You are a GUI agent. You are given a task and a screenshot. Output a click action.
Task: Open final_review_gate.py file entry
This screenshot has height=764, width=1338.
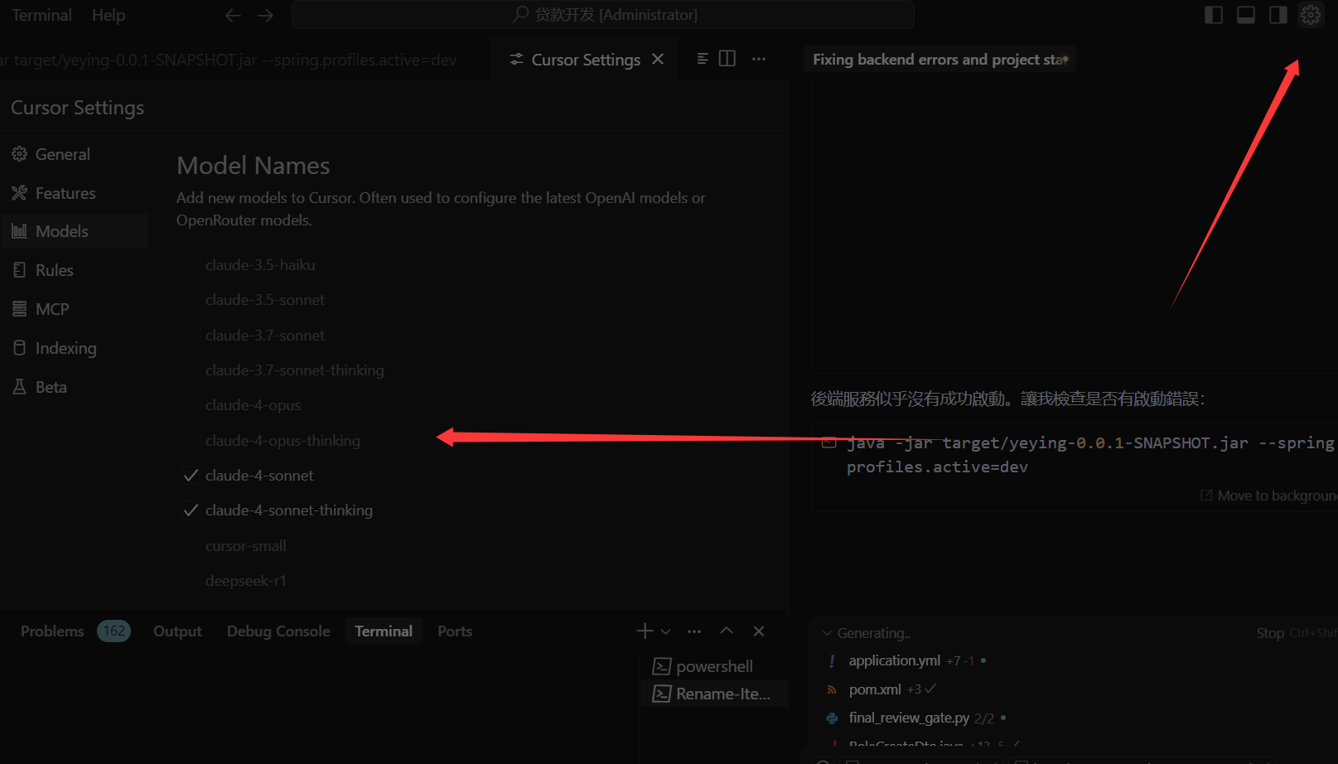coord(909,718)
